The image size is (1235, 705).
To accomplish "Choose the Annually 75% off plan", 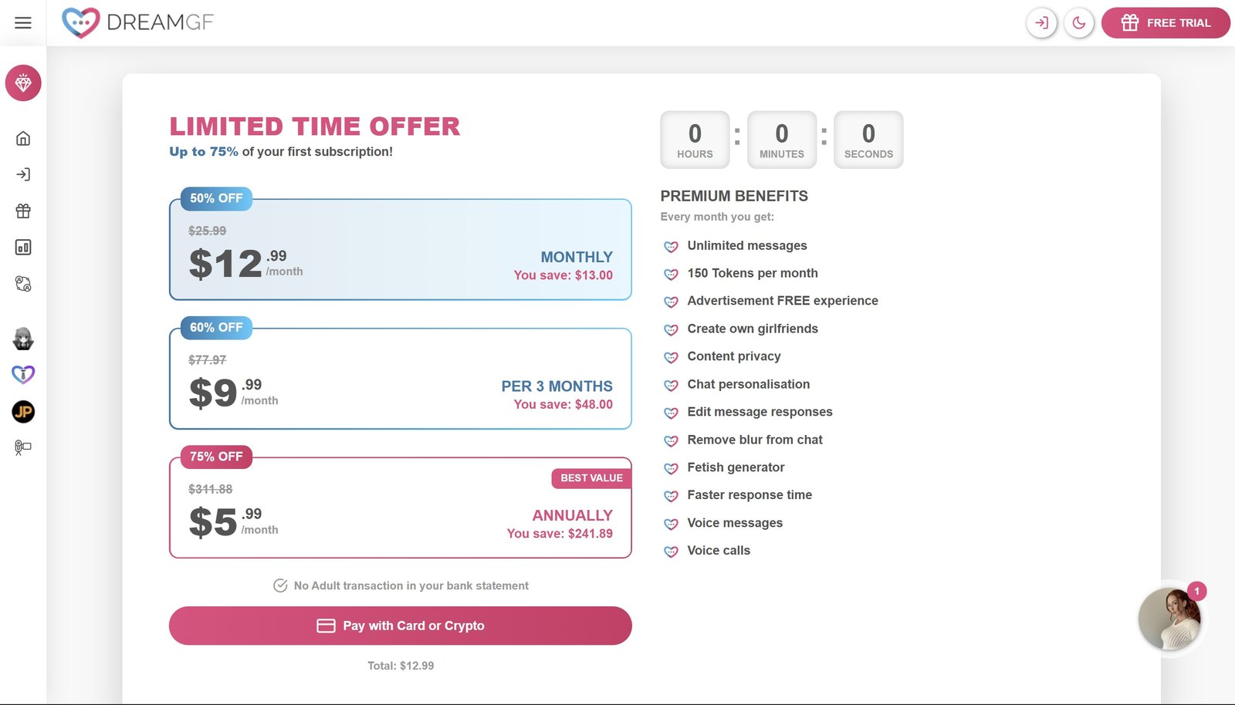I will [400, 508].
